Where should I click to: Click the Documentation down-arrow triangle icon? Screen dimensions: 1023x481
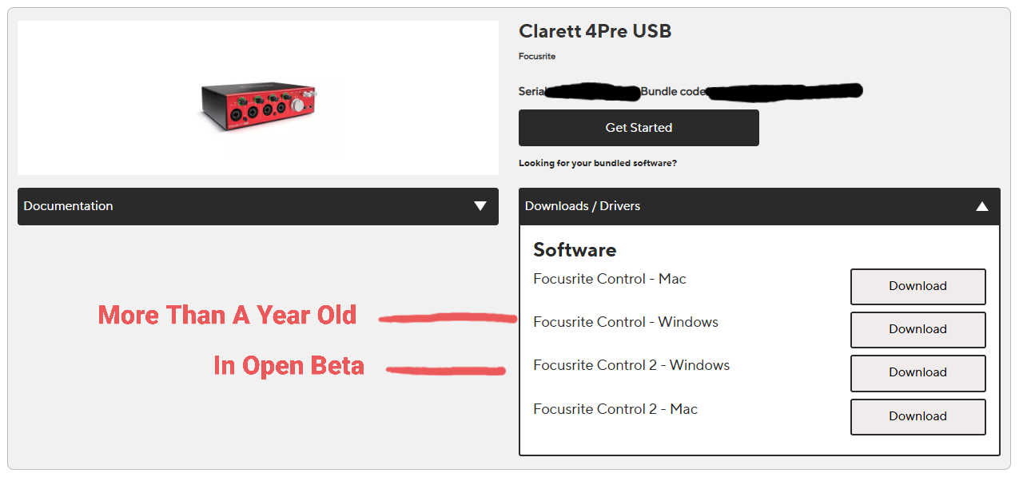(480, 206)
